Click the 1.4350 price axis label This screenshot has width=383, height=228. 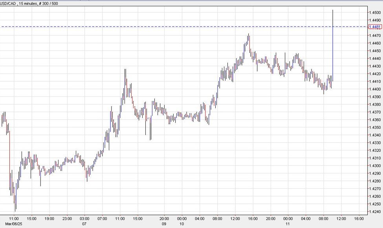[374, 127]
